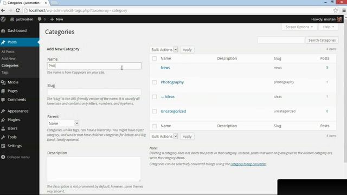Click the Media sidebar icon

point(3,82)
